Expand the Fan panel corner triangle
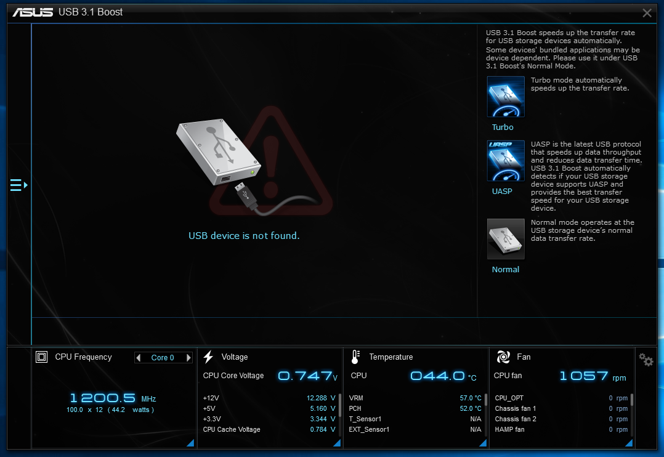The height and width of the screenshot is (457, 664). pos(629,443)
